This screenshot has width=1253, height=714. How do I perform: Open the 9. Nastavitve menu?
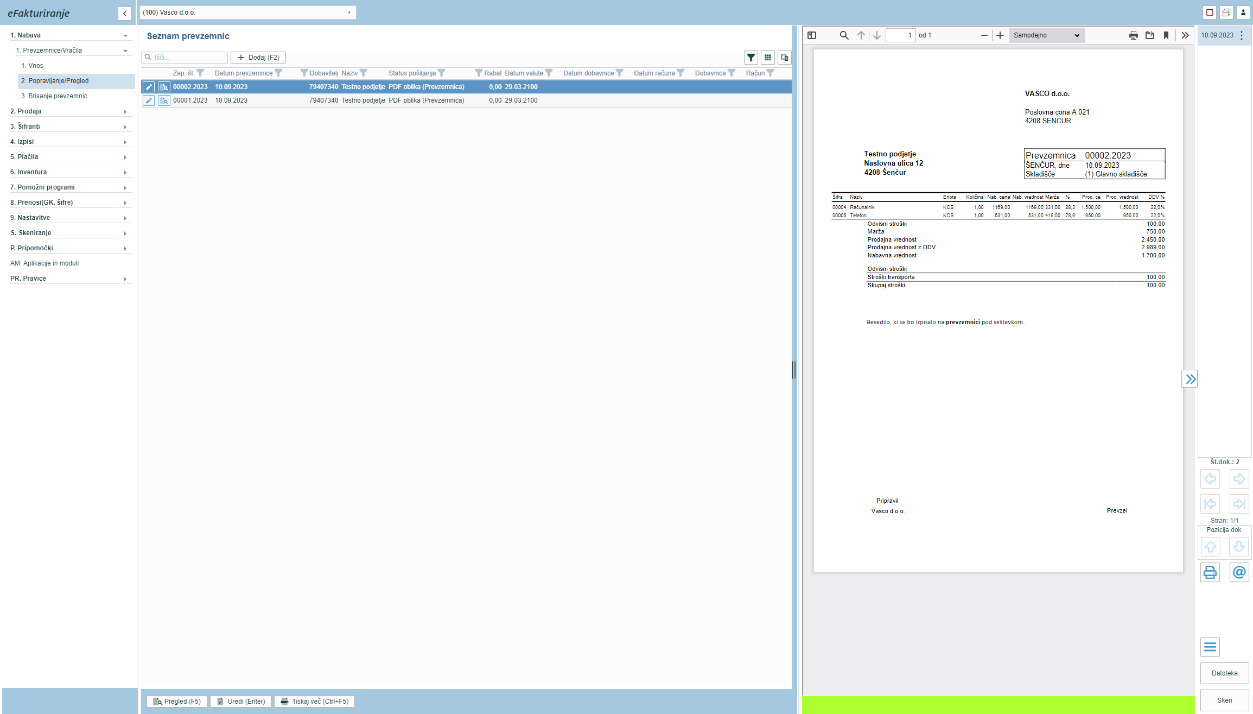click(x=71, y=218)
